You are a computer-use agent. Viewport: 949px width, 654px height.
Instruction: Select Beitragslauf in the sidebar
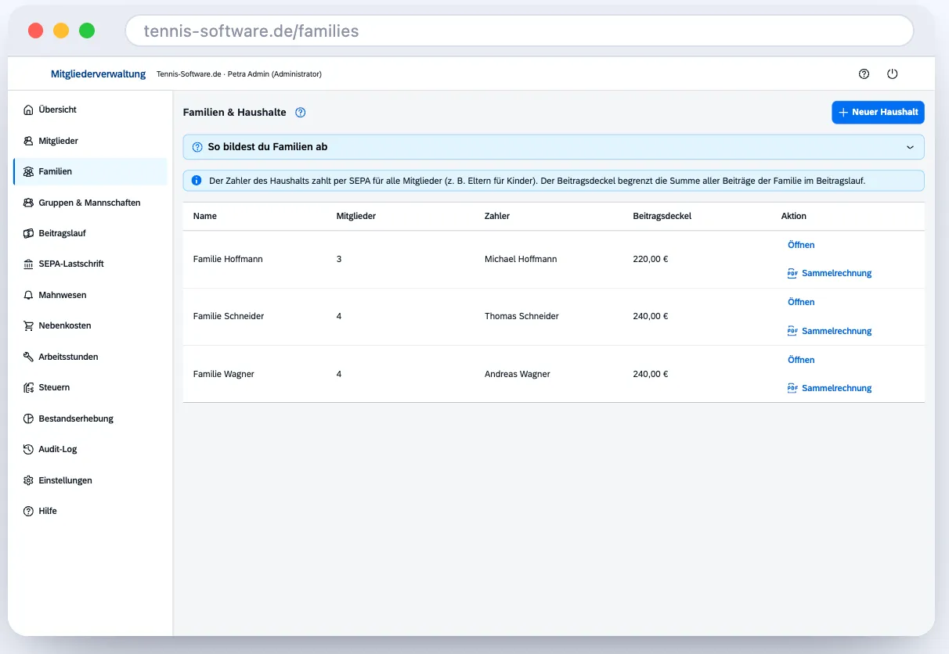click(90, 233)
